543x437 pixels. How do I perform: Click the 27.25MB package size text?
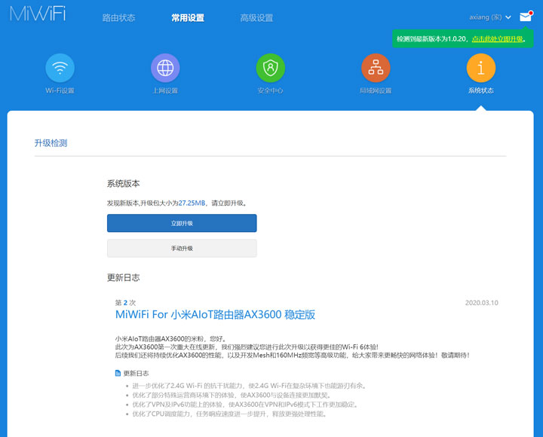pyautogui.click(x=192, y=203)
